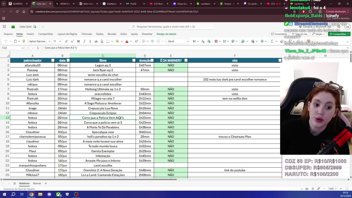This screenshot has width=352, height=198.
Task: Open File Explorer from the taskbar
Action: 40,194
